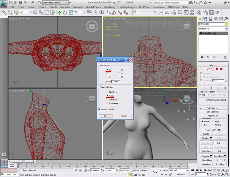
Task: Click the green object color swatch
Action: 226,24
